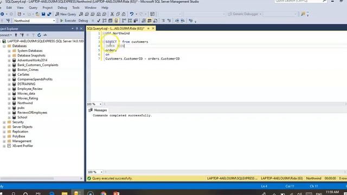
Task: Click the navigate Back arrow icon
Action: 2,14
